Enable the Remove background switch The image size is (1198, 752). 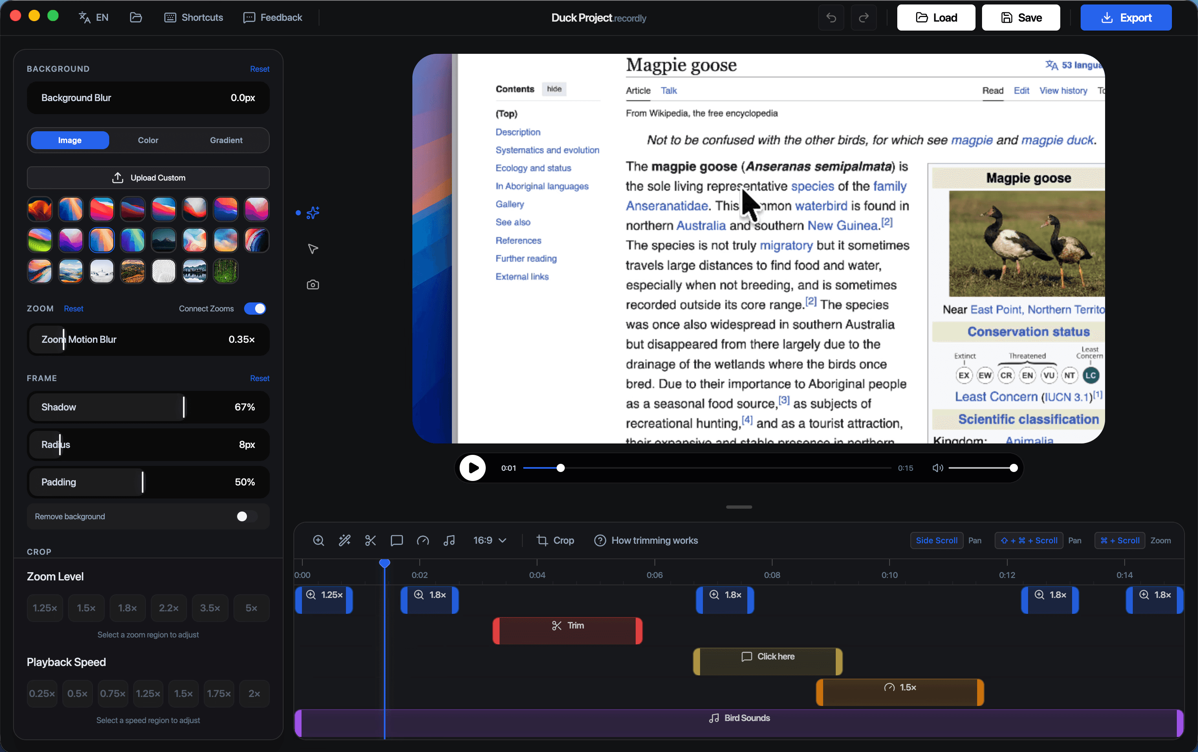[x=247, y=516]
